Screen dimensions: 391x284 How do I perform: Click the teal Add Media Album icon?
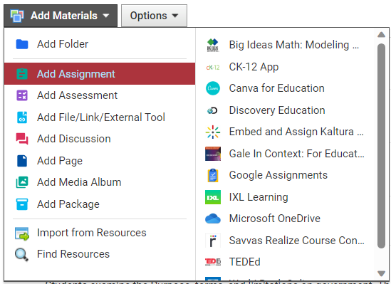(22, 182)
